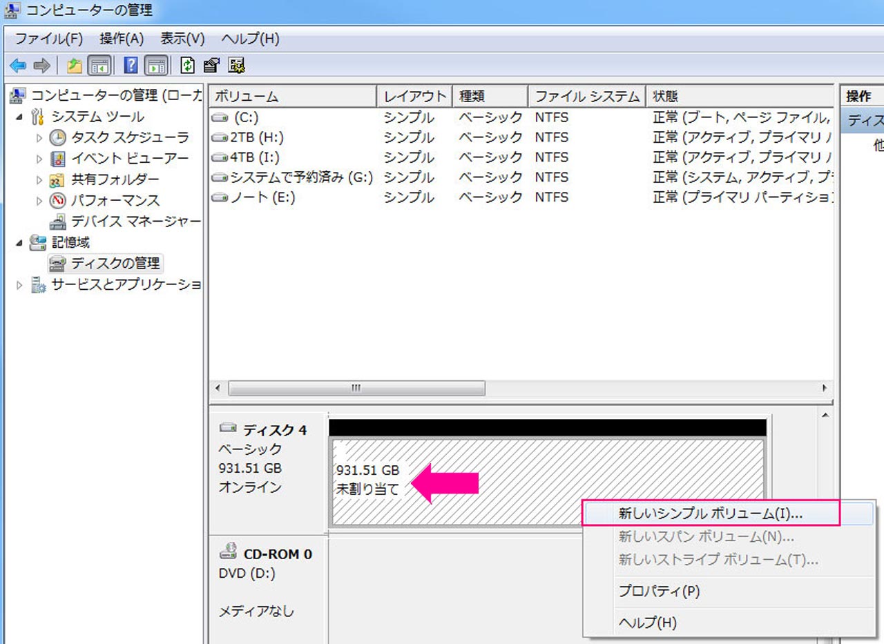Click the Up one level folder icon
Image resolution: width=884 pixels, height=644 pixels.
coord(75,66)
